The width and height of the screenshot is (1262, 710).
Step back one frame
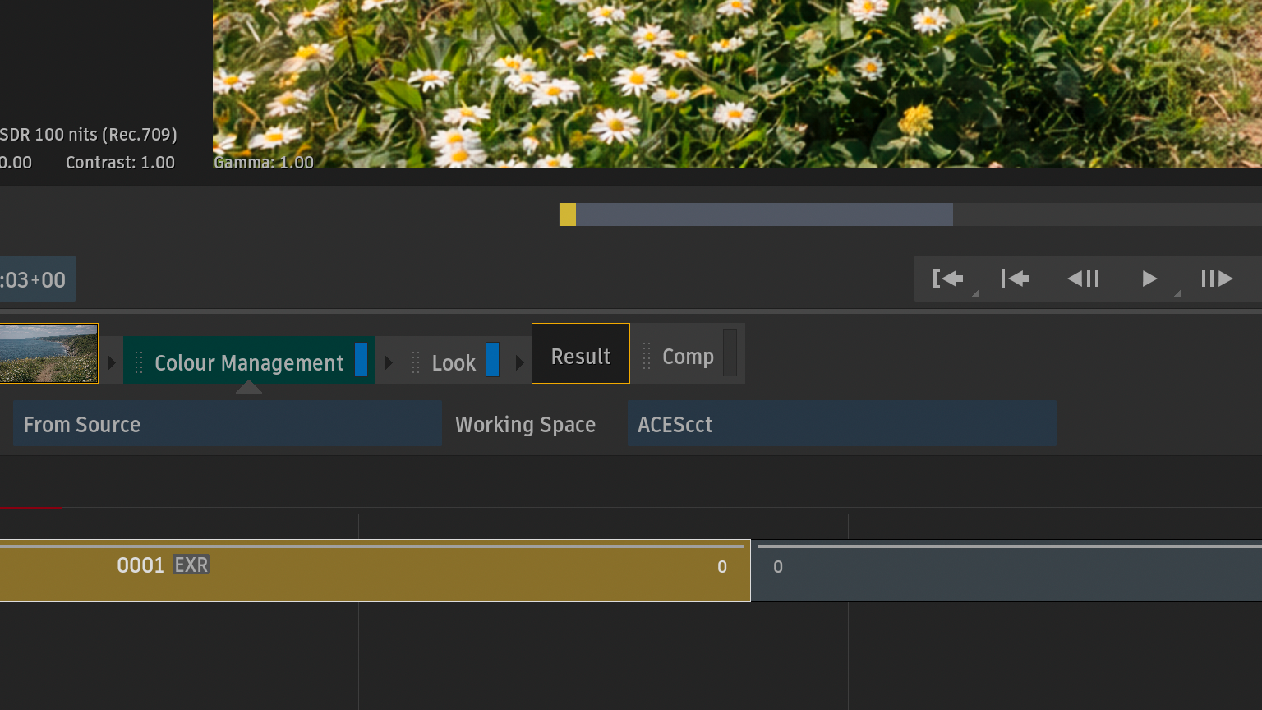click(1083, 279)
